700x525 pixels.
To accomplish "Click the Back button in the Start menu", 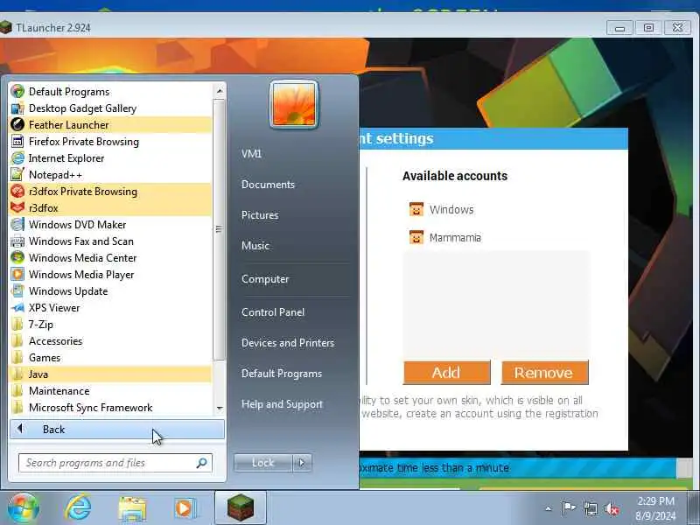I will [x=117, y=430].
